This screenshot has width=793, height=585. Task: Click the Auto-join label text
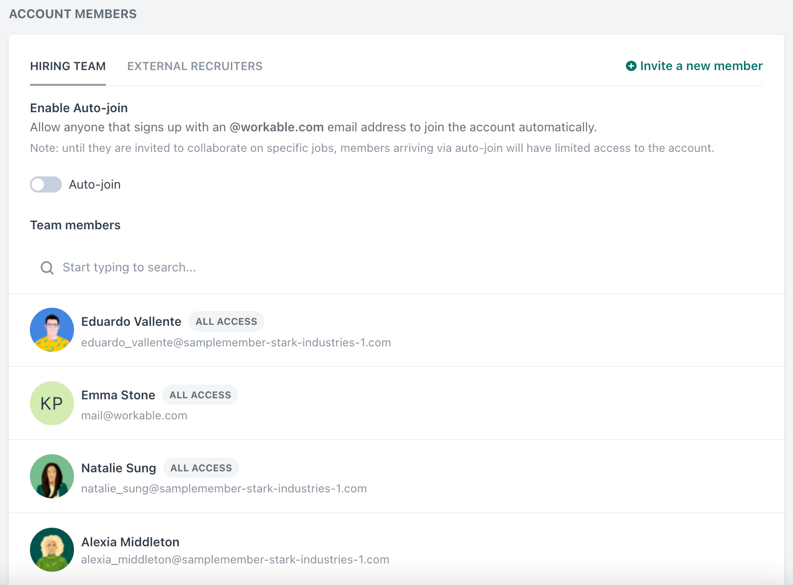tap(95, 185)
